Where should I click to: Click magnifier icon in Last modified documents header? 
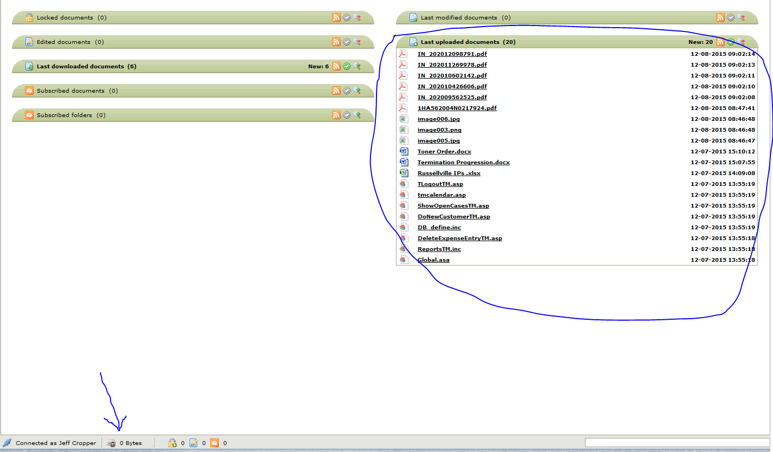point(741,17)
